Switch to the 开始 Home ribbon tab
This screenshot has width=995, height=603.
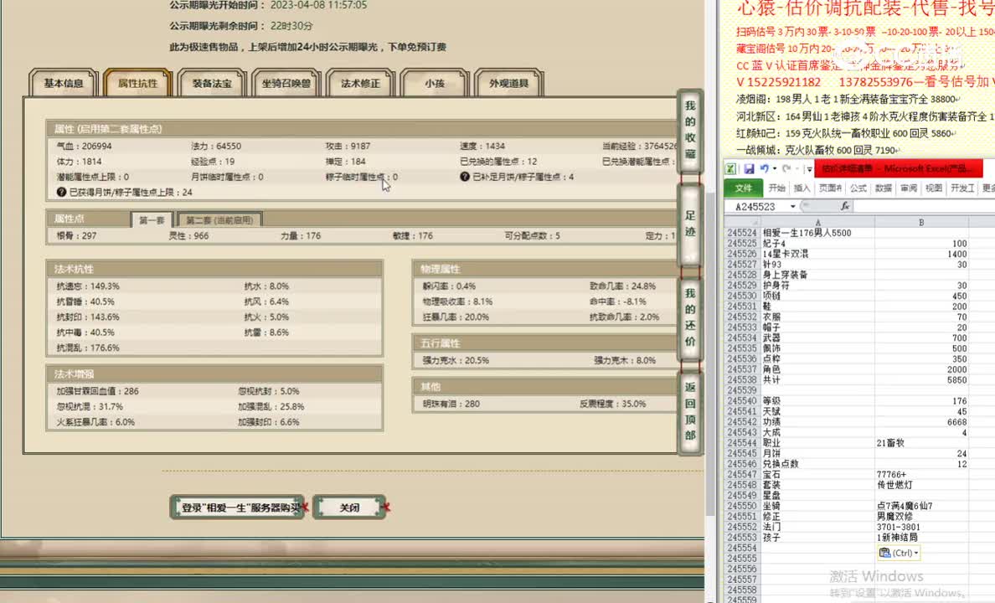[776, 188]
